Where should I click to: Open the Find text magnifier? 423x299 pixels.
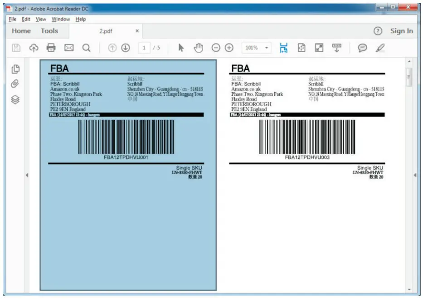(86, 48)
